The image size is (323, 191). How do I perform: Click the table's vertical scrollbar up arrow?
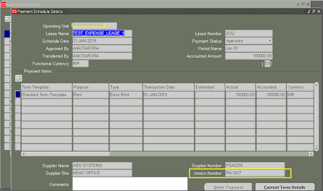pyautogui.click(x=316, y=84)
